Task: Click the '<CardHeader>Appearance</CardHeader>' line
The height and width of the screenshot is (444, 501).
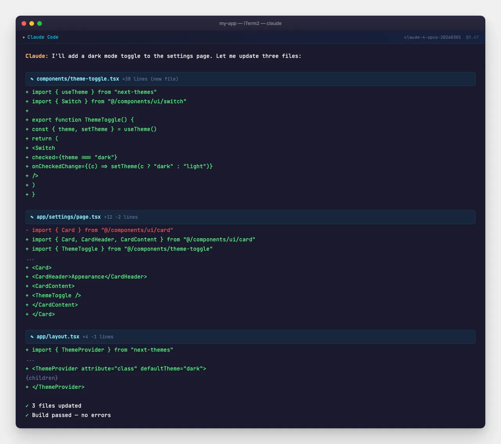Action: 86,277
